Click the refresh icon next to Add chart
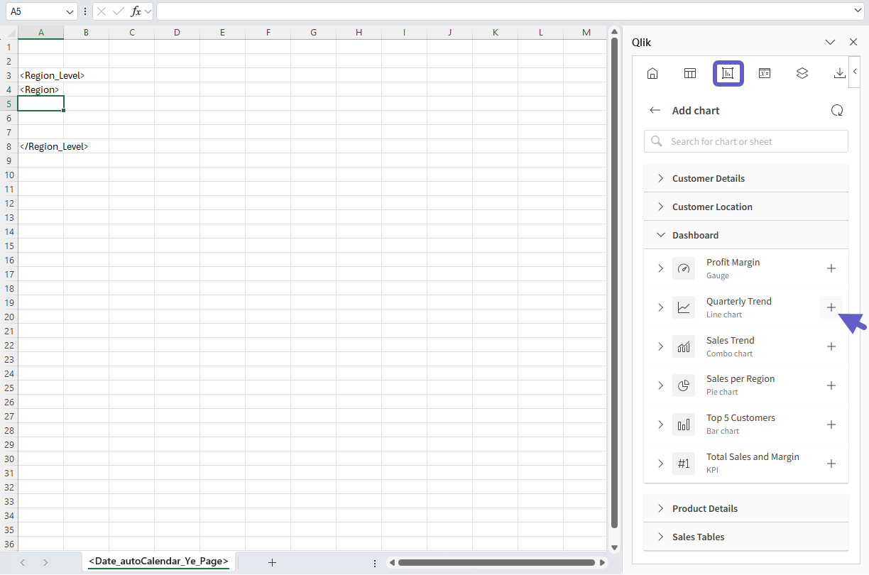This screenshot has width=869, height=575. [837, 110]
